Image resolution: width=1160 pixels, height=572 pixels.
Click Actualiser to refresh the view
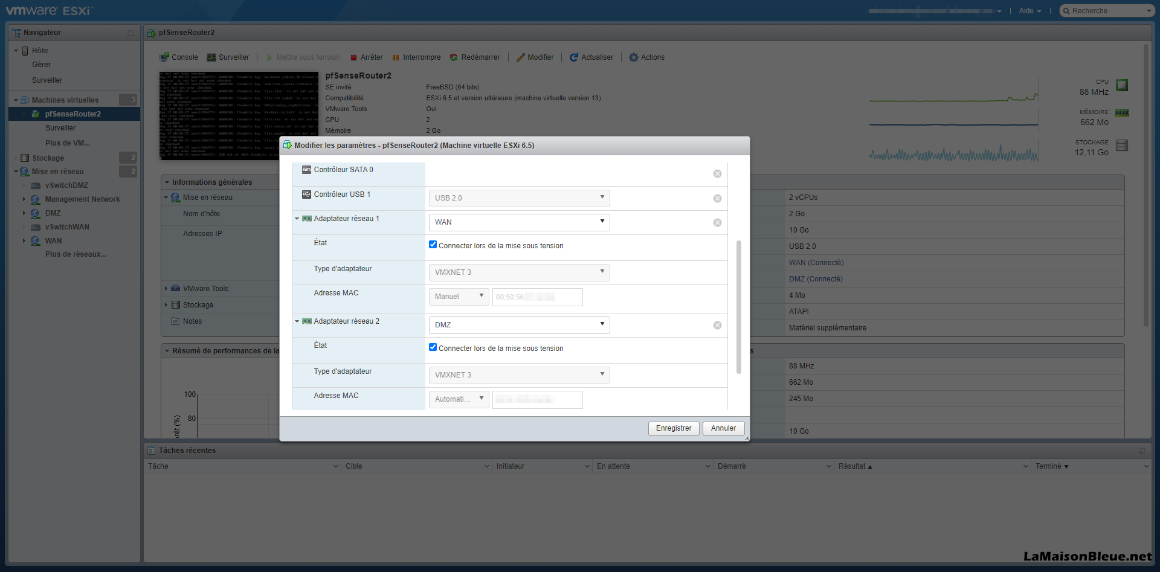click(591, 57)
